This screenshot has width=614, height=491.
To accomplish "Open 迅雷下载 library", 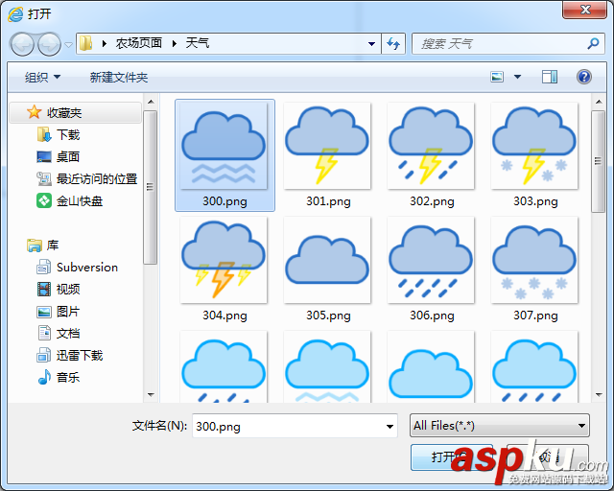I will coord(80,355).
